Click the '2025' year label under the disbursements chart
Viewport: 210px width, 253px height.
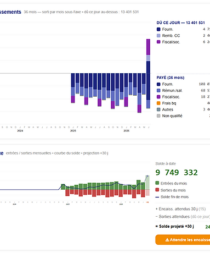click(73, 131)
